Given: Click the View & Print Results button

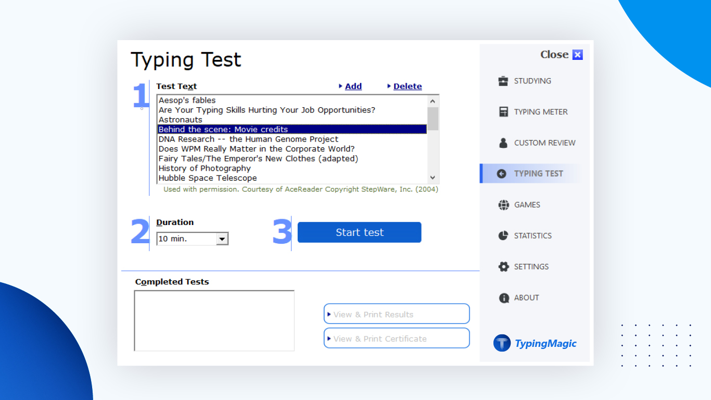Looking at the screenshot, I should click(396, 314).
